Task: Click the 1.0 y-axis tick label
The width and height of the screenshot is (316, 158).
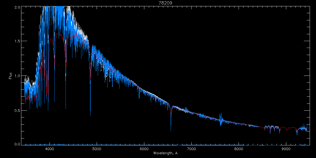Action: pyautogui.click(x=17, y=76)
